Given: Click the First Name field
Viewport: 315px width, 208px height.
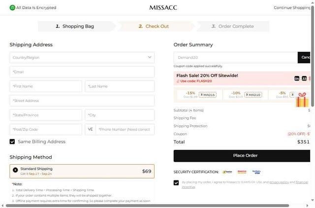Looking at the screenshot, I should click(x=46, y=86).
